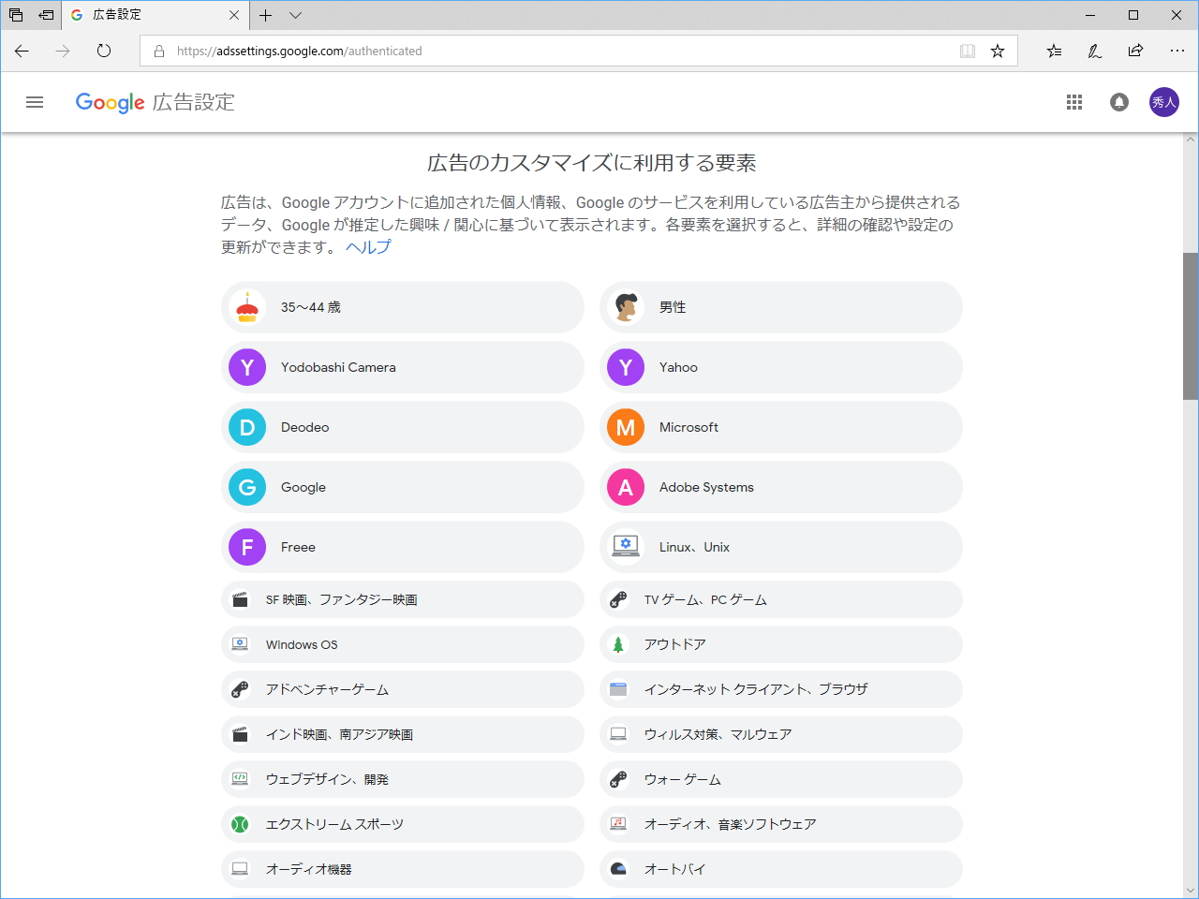Go to Google logo home link
This screenshot has height=899, width=1199.
[x=111, y=102]
